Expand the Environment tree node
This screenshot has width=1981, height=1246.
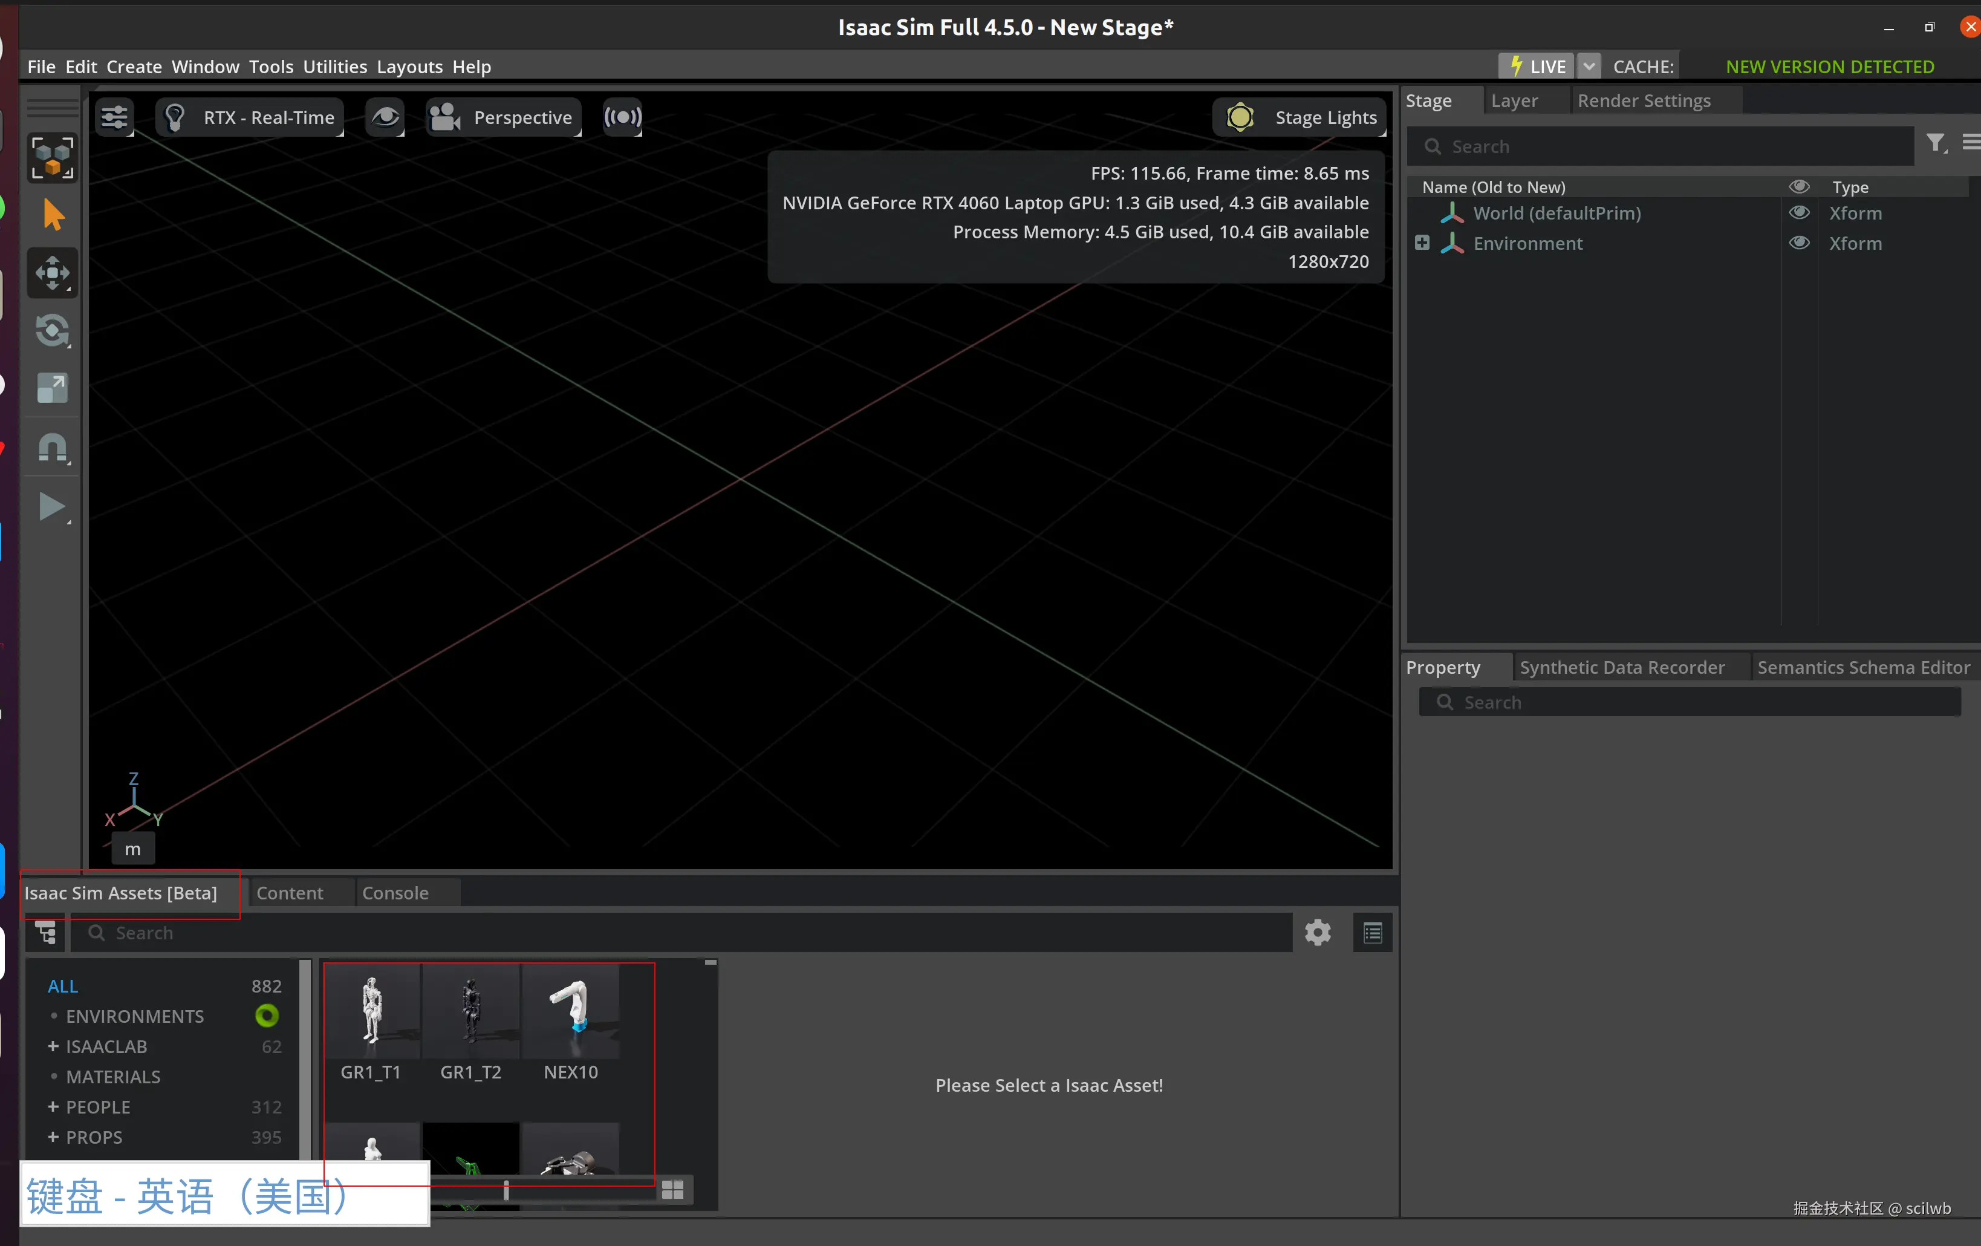(x=1422, y=243)
